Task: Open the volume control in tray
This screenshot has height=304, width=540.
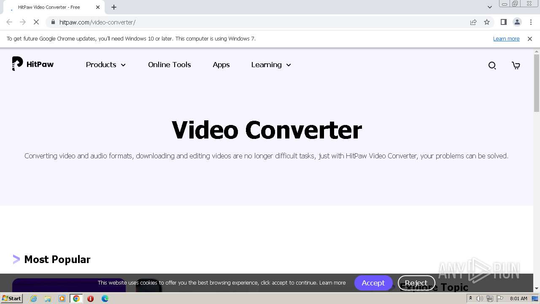Action: point(480,299)
